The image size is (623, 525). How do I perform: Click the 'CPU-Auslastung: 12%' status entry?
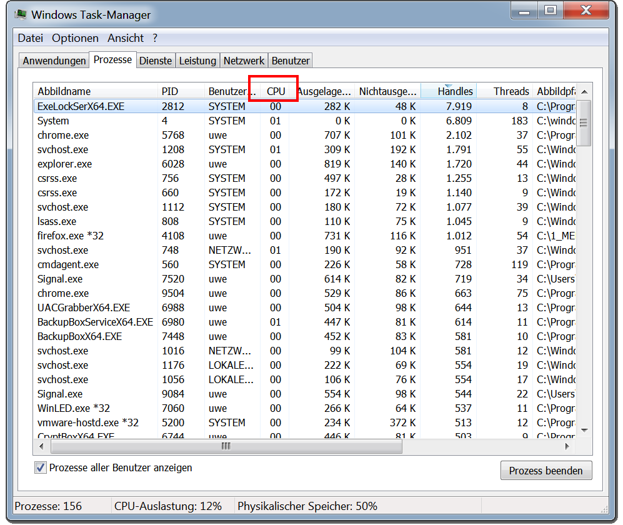click(167, 506)
